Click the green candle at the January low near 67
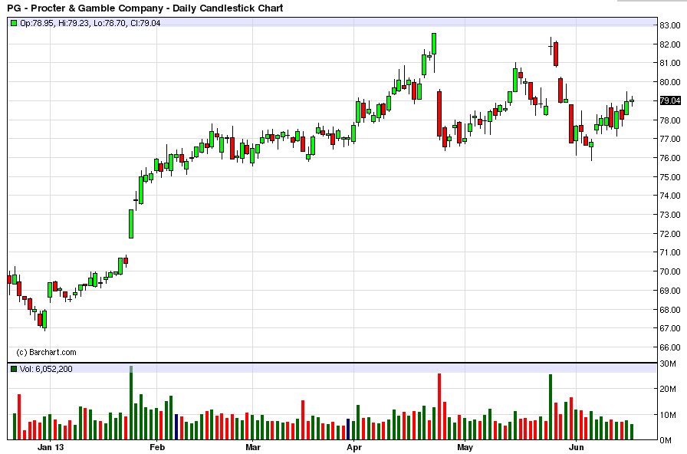The image size is (687, 454). tap(44, 320)
